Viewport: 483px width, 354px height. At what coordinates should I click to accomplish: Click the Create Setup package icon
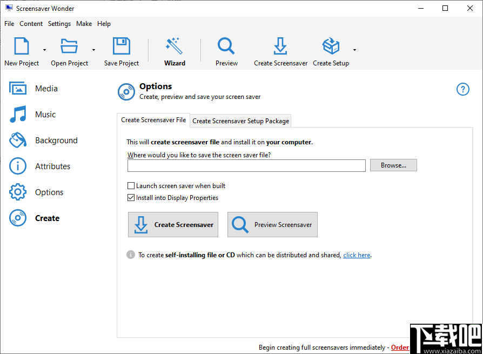click(331, 46)
